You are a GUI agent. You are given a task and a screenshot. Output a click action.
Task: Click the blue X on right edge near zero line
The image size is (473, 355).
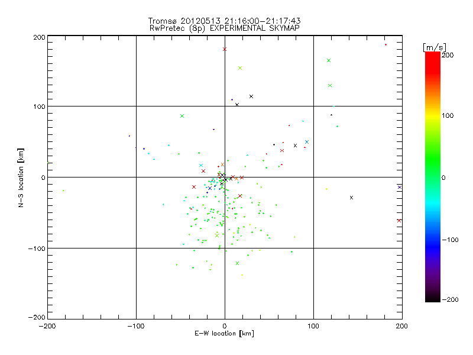(400, 187)
